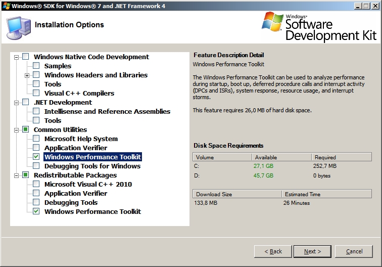Click the computer installation icon
Image resolution: width=382 pixels, height=267 pixels.
(x=19, y=27)
